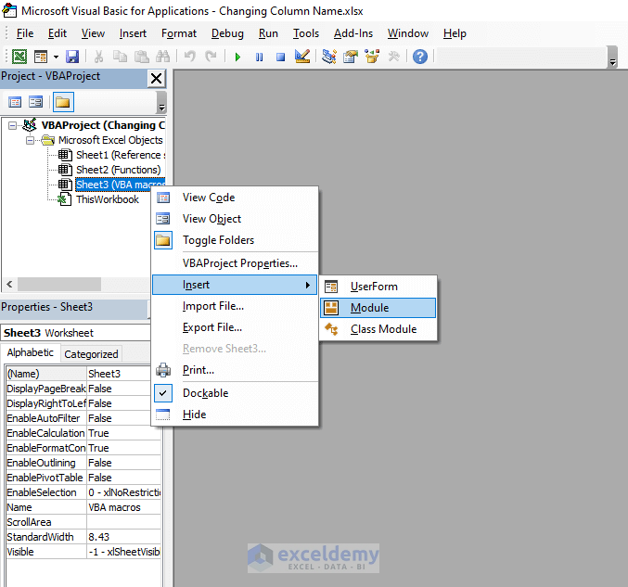Open the Properties Window toolbar icon
Viewport: 628px width, 587px height.
(x=351, y=57)
